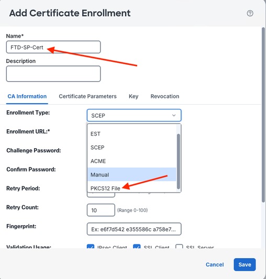266x279 pixels.
Task: Click the Name input field
Action: pos(53,47)
